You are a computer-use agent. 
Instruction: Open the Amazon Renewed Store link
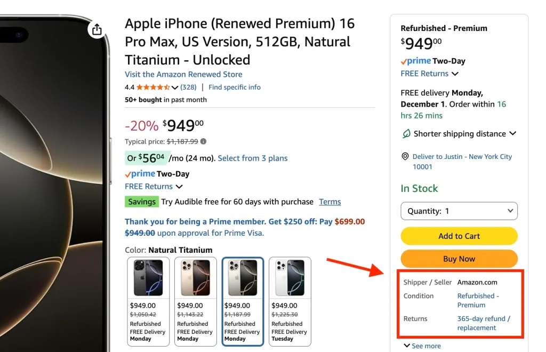(x=183, y=74)
